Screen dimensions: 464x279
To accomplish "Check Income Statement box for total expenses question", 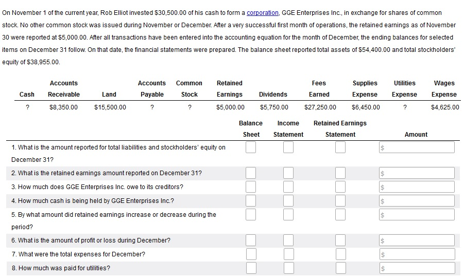I will pyautogui.click(x=288, y=254).
